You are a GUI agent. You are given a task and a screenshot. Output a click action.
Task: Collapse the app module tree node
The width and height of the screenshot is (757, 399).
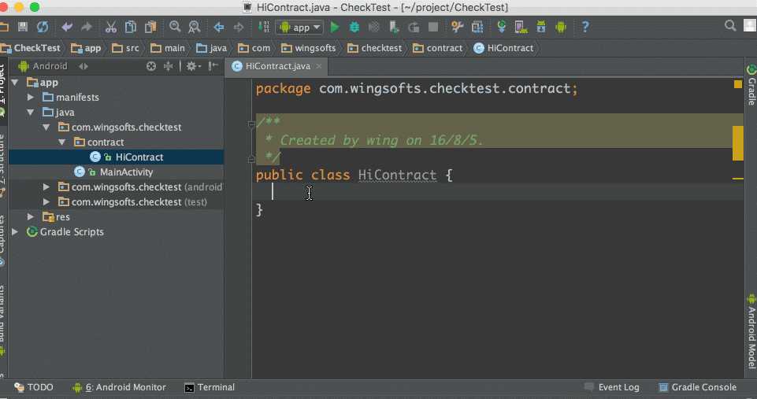[x=15, y=83]
